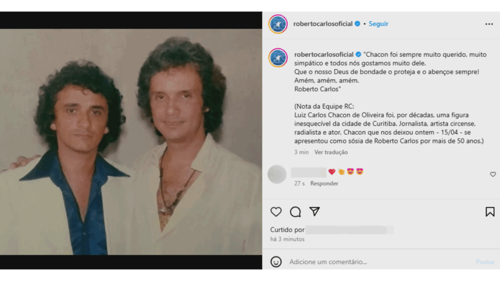Like the post with the heart icon
This screenshot has width=500, height=281.
(x=276, y=212)
